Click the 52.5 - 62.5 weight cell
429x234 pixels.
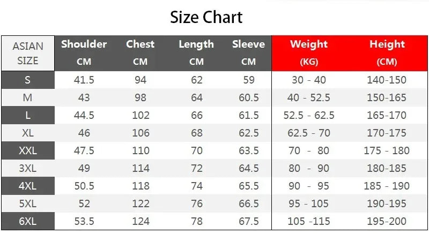(309, 116)
